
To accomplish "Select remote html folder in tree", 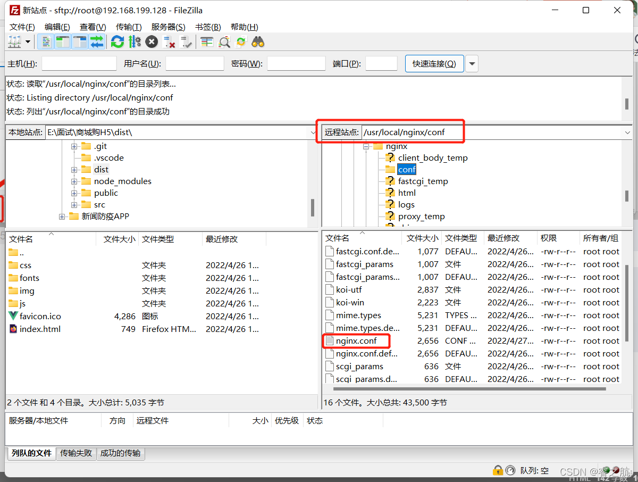I will pyautogui.click(x=407, y=193).
